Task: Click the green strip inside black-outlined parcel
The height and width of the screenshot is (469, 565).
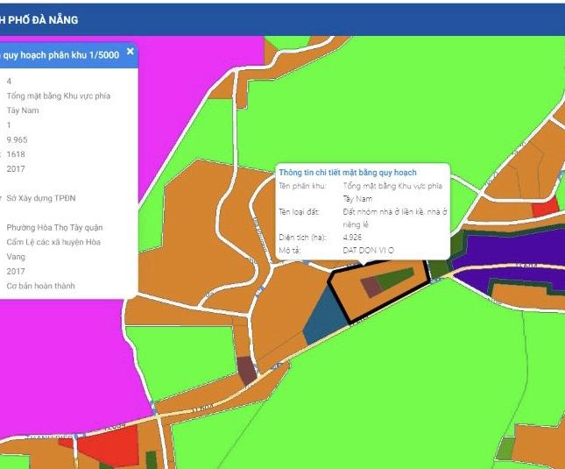Action: 395,278
